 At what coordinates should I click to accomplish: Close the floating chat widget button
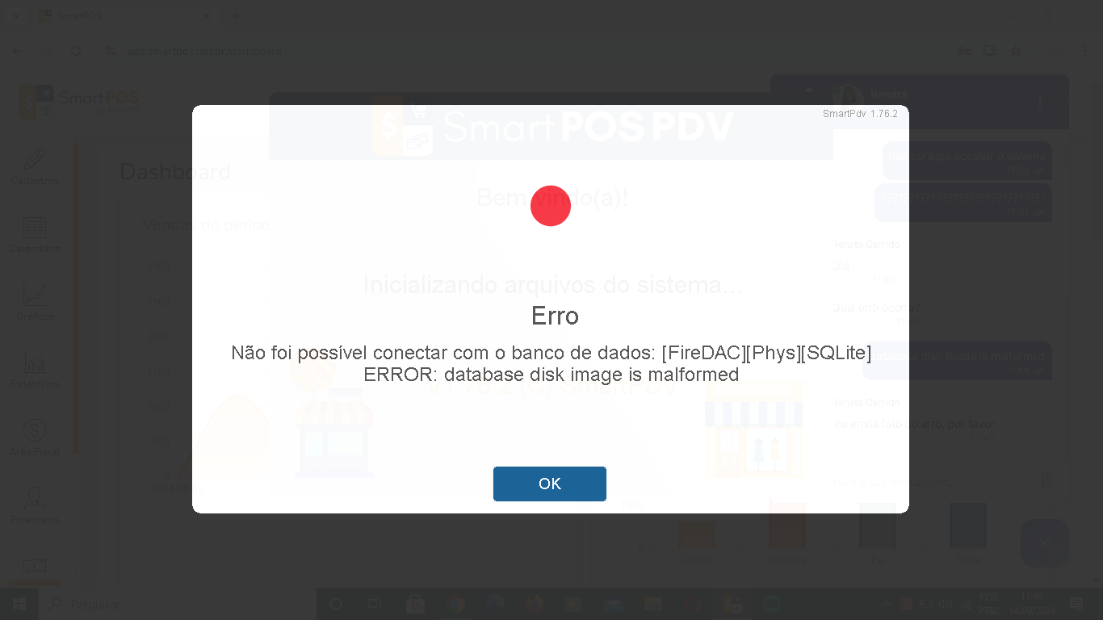click(1045, 543)
